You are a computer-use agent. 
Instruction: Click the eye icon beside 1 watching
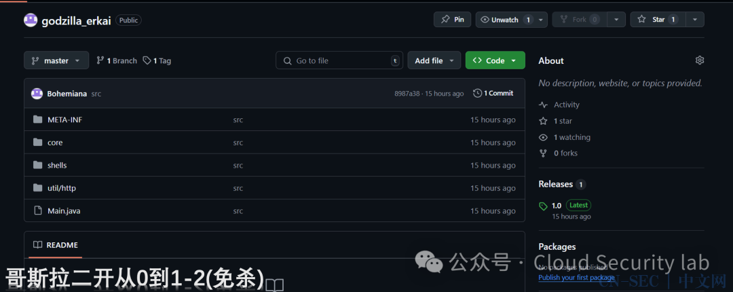543,137
